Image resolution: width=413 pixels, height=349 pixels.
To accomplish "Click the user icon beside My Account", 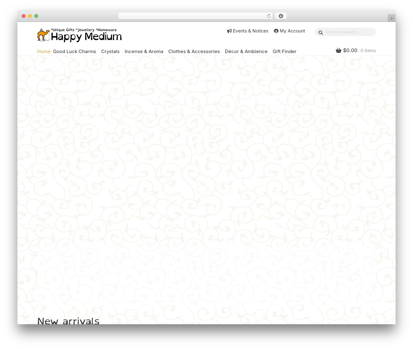I will pyautogui.click(x=276, y=31).
